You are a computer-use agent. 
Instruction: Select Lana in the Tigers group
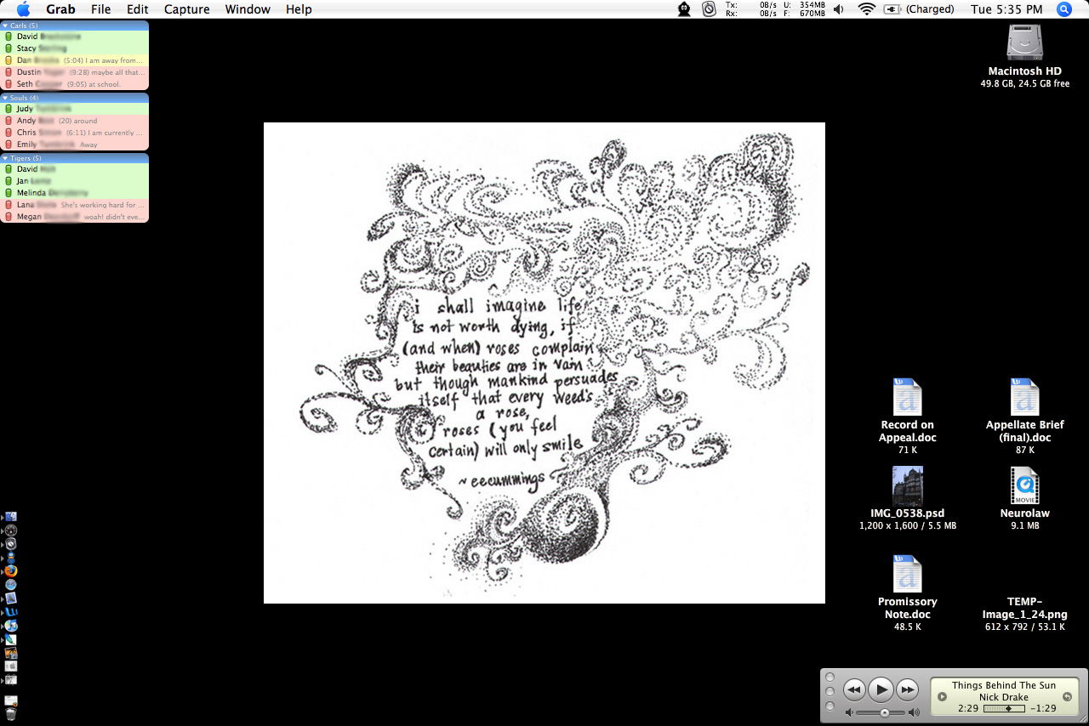click(74, 205)
